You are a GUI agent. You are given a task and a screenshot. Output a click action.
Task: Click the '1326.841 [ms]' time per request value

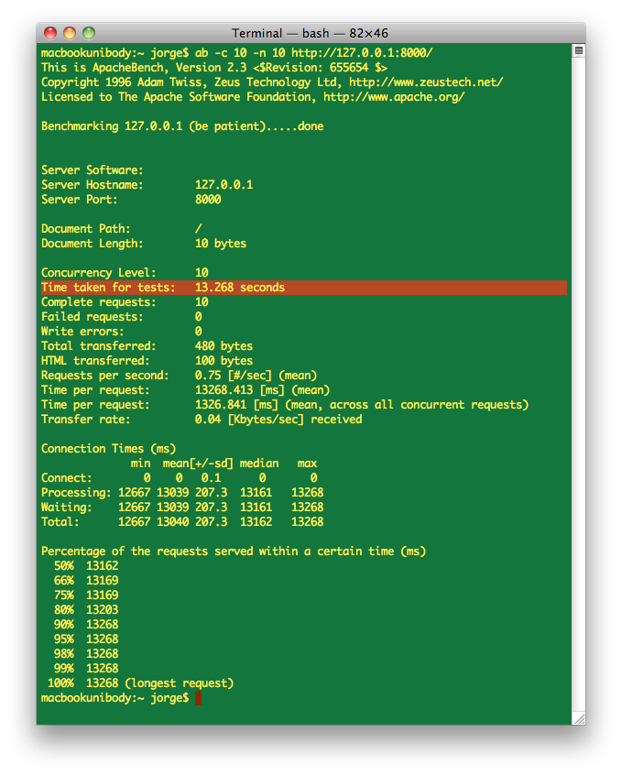click(x=236, y=405)
